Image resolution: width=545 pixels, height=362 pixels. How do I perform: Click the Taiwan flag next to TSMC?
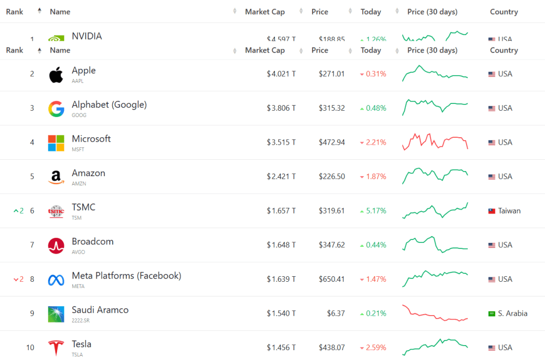coord(491,211)
